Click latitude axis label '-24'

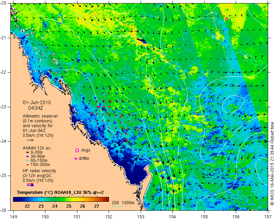3,141
